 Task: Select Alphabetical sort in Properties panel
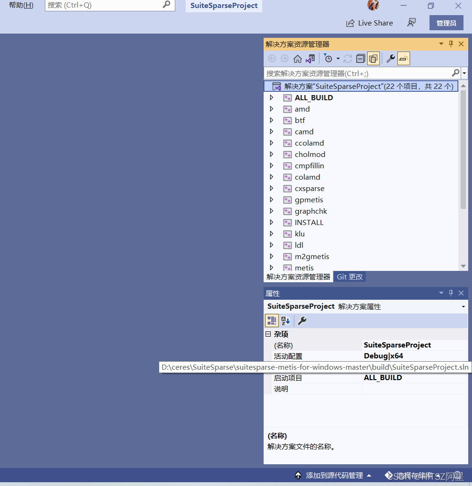tap(285, 321)
